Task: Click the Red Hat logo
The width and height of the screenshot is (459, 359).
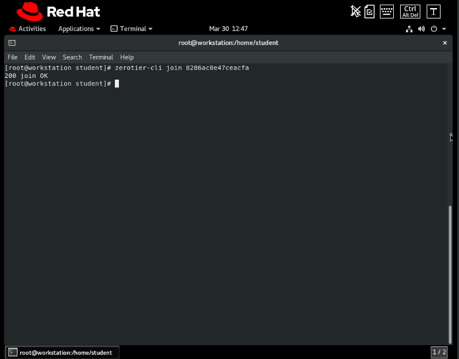Action: pyautogui.click(x=58, y=12)
